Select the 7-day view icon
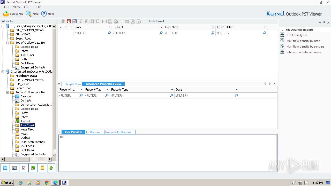 92,21
